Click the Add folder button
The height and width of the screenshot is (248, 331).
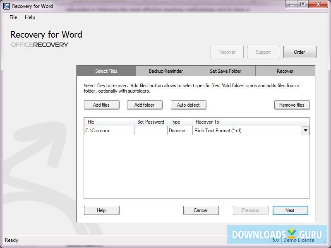(144, 105)
